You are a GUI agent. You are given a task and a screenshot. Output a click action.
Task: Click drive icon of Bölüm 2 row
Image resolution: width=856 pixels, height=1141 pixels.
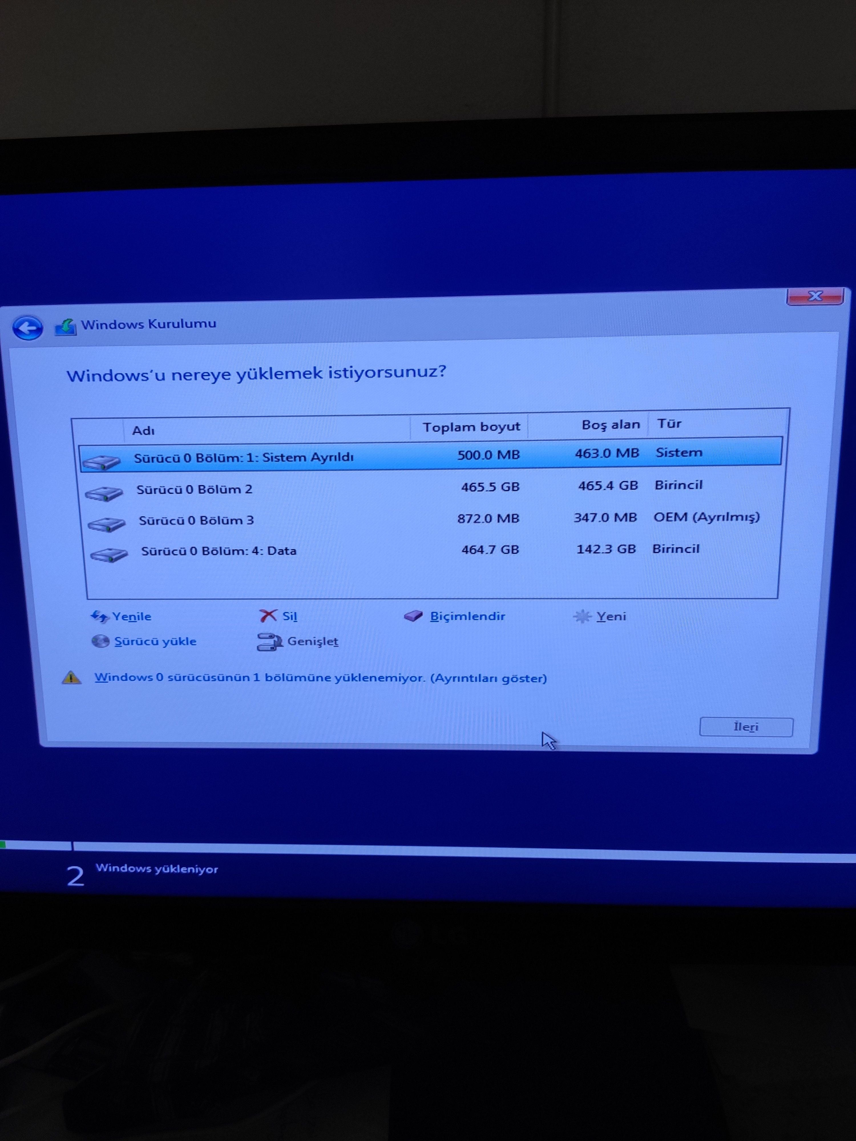(x=104, y=494)
